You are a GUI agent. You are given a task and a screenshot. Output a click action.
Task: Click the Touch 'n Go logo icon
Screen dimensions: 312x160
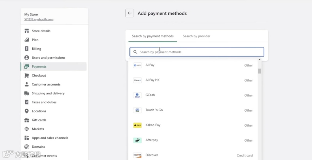137,111
